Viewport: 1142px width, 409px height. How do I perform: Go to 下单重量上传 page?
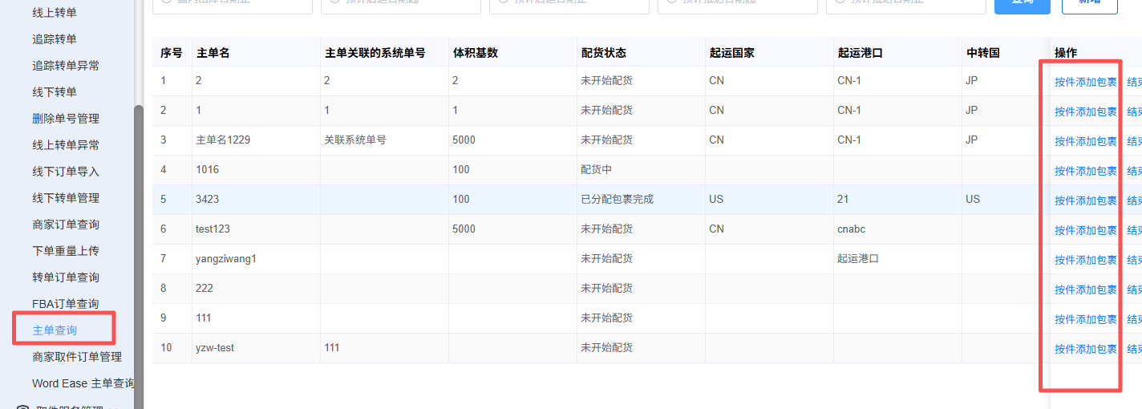pos(66,251)
